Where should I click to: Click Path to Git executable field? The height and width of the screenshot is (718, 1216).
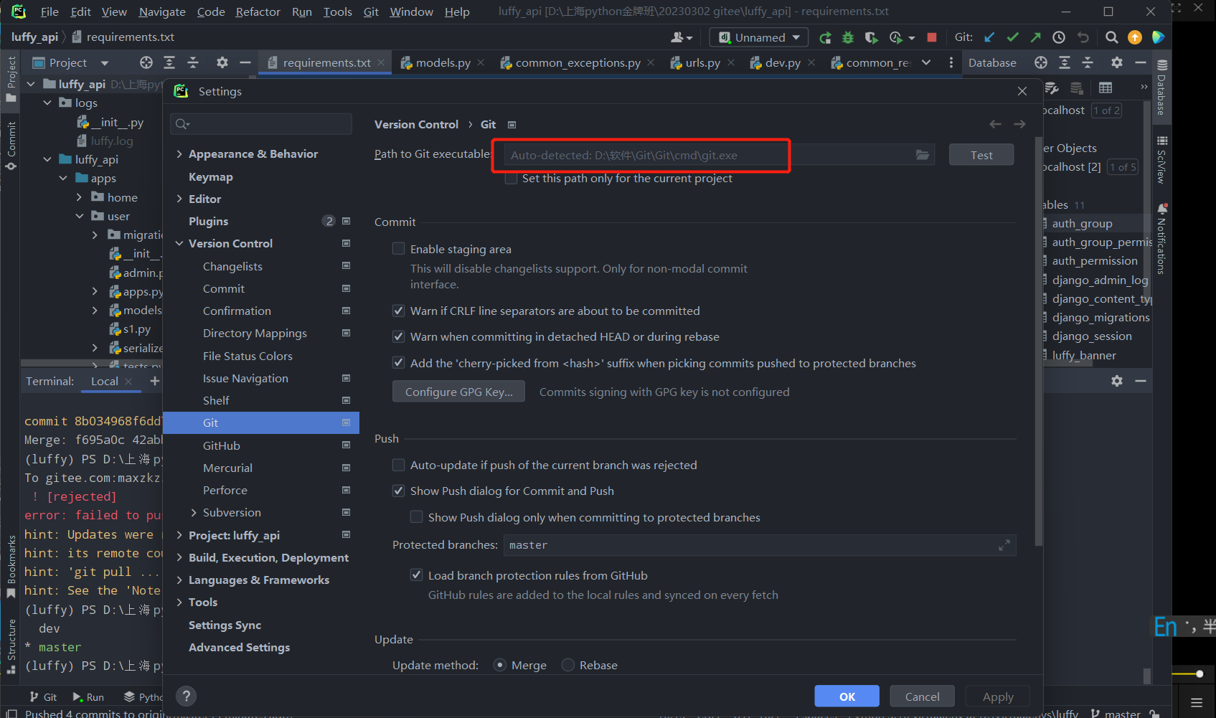point(719,155)
